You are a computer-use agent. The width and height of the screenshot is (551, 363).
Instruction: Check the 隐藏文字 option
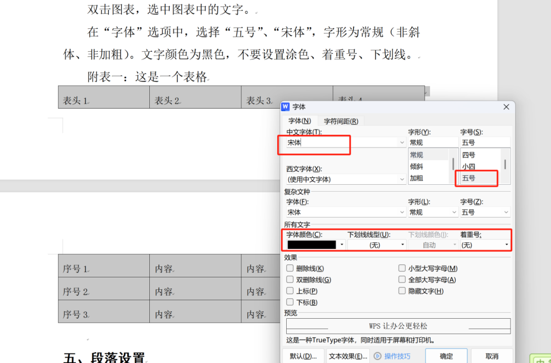pos(402,291)
